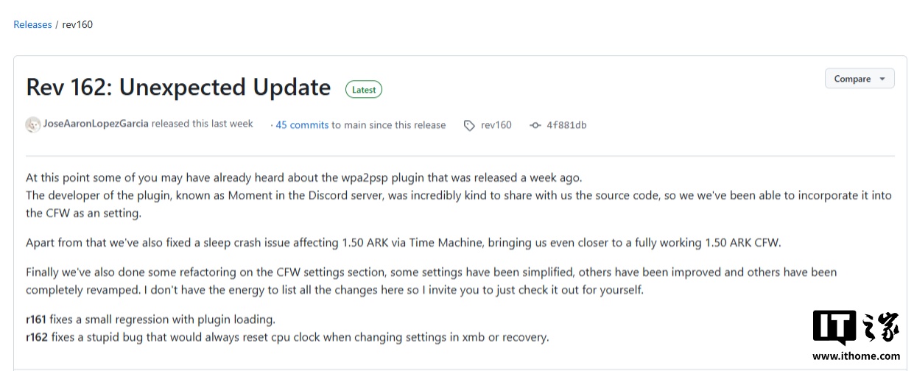Expand the caret arrow in Compare
The height and width of the screenshot is (371, 914).
coord(882,79)
